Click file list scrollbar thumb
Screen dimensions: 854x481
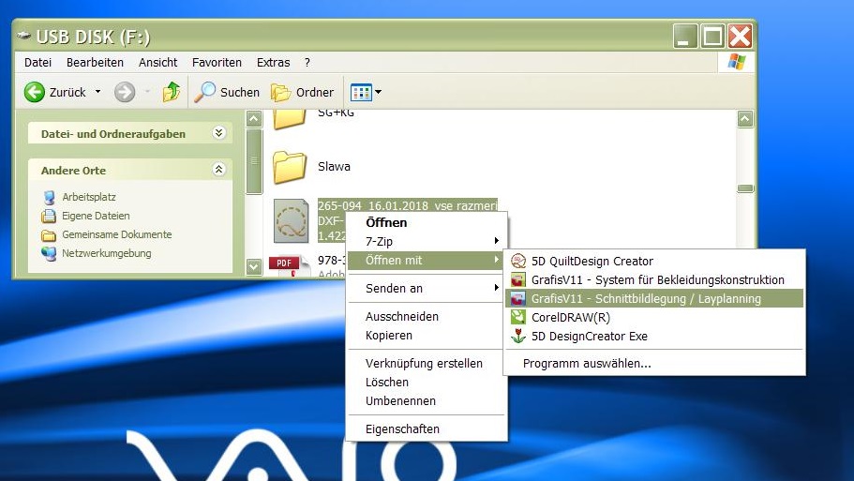(745, 188)
